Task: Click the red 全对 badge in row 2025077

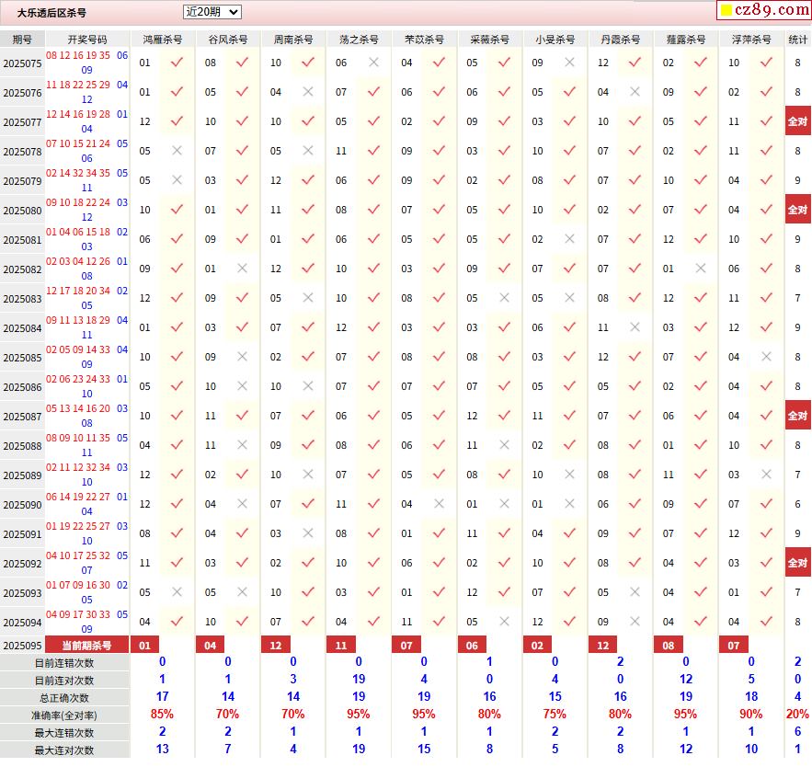Action: pyautogui.click(x=797, y=121)
